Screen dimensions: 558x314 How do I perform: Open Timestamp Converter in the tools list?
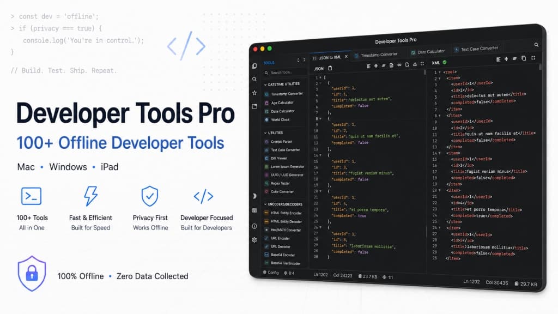point(283,94)
